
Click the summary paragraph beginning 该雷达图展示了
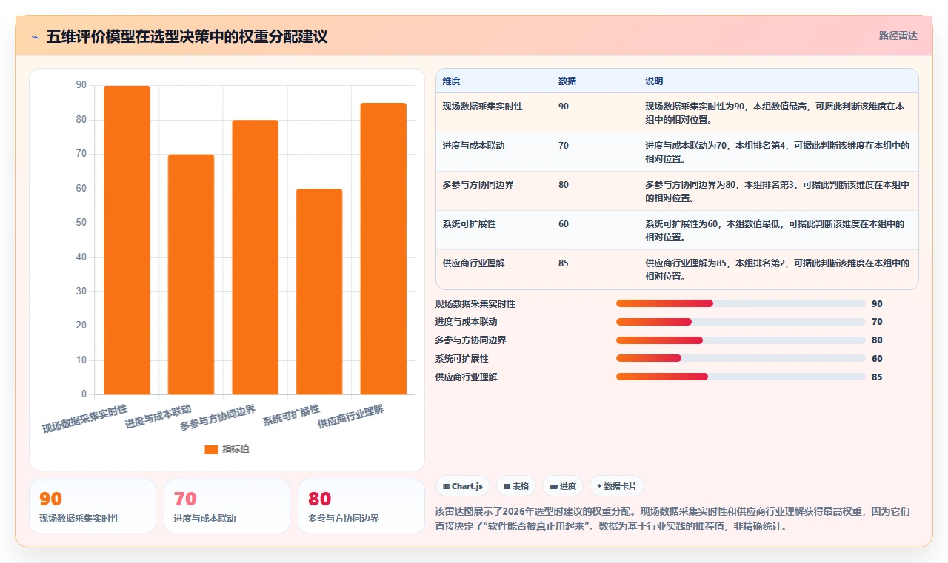pos(672,519)
